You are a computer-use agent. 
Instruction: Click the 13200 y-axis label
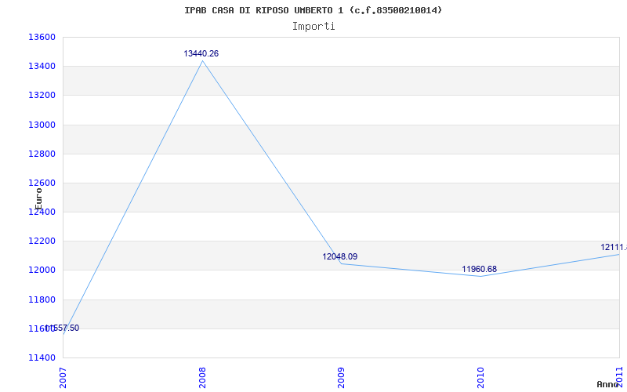[x=42, y=96]
